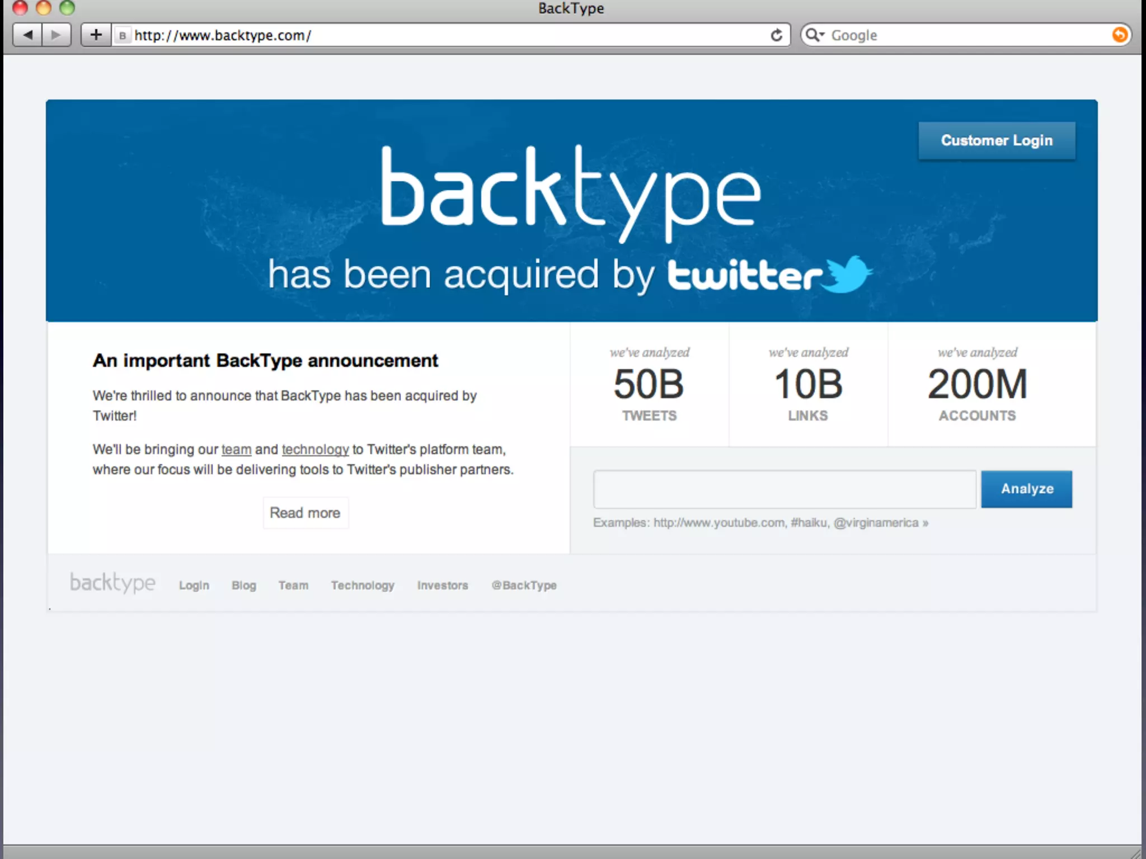Click the Customer Login button
This screenshot has height=859, width=1146.
pyautogui.click(x=996, y=140)
